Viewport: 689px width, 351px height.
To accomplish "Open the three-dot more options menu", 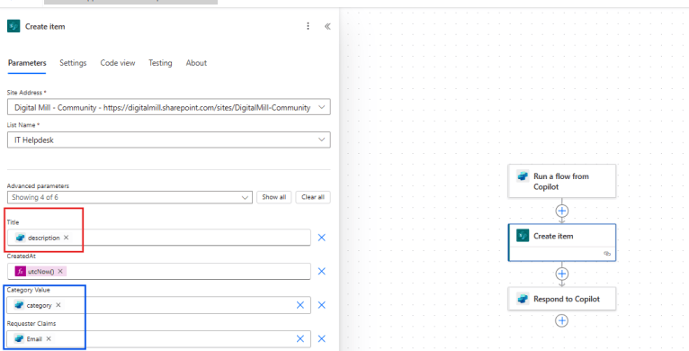I will 308,26.
